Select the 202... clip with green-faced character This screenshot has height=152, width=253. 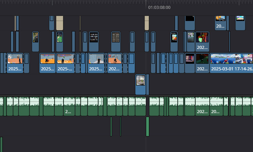[202, 42]
